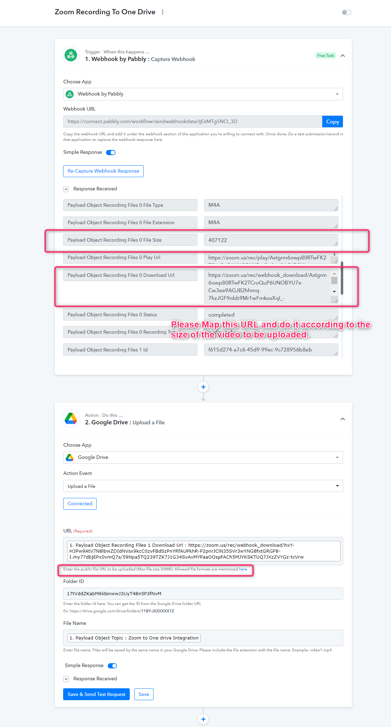This screenshot has height=727, width=391.
Task: Click label Payload Object Recording Files 0 Status
Action: (x=130, y=315)
